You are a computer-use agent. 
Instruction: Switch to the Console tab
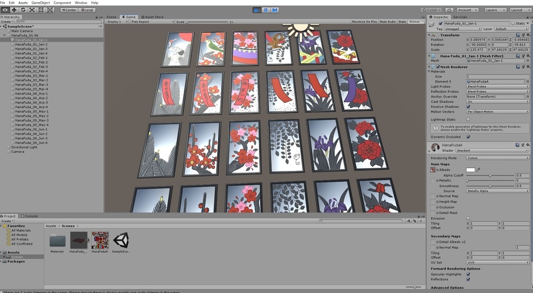(29, 216)
